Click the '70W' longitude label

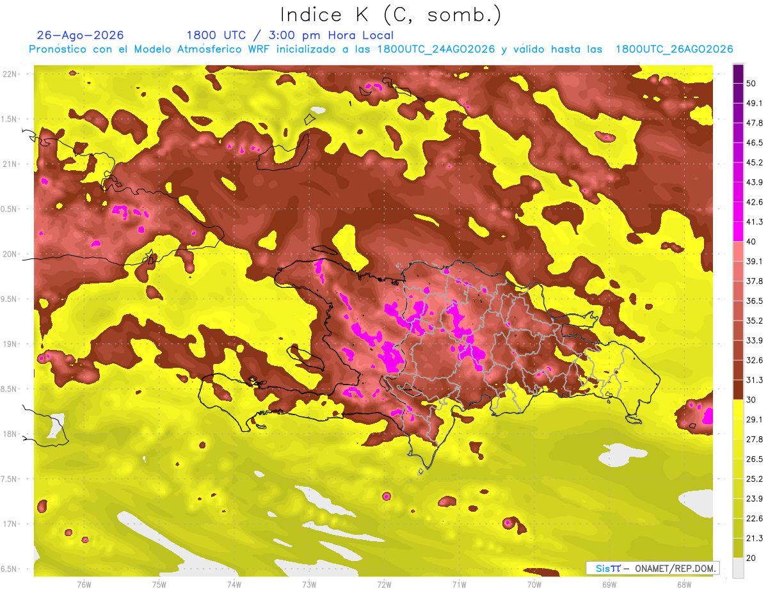click(534, 584)
